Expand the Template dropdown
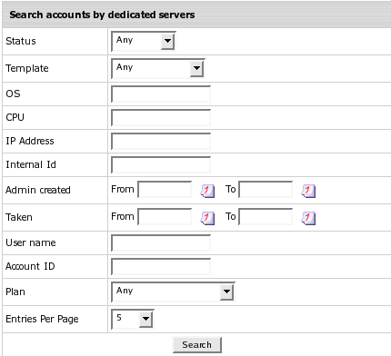 [158, 68]
